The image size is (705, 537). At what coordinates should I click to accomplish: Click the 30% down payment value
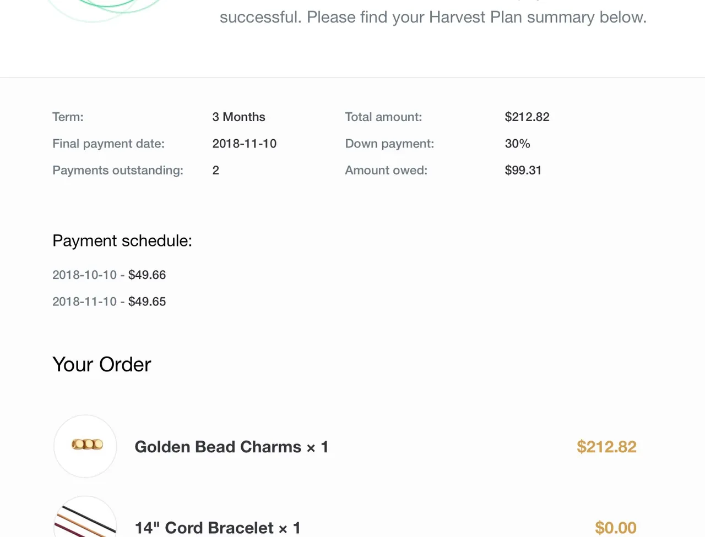click(x=517, y=144)
